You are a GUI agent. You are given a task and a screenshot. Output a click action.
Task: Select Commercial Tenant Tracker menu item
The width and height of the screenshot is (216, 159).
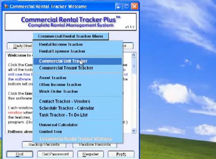coord(78,68)
